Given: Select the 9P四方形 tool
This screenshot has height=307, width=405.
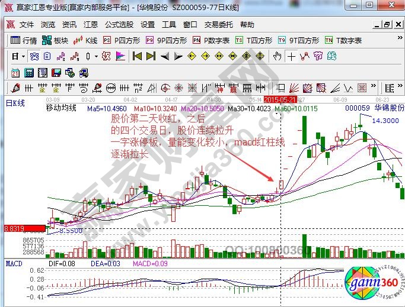Looking at the screenshot, I should click(165, 41).
